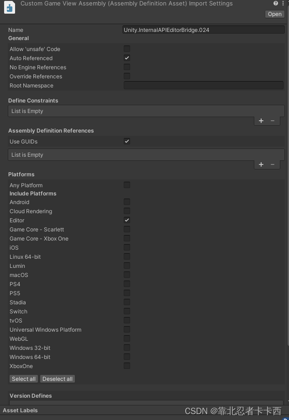Select the Name field showing Unity.InternalAPIEditorBridge.024
The width and height of the screenshot is (289, 420).
click(203, 30)
